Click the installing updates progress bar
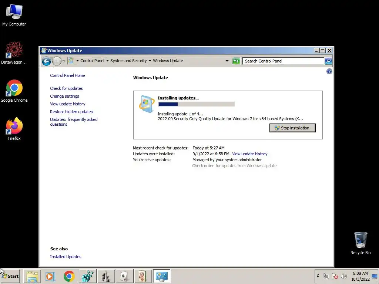The image size is (379, 284). (x=196, y=104)
